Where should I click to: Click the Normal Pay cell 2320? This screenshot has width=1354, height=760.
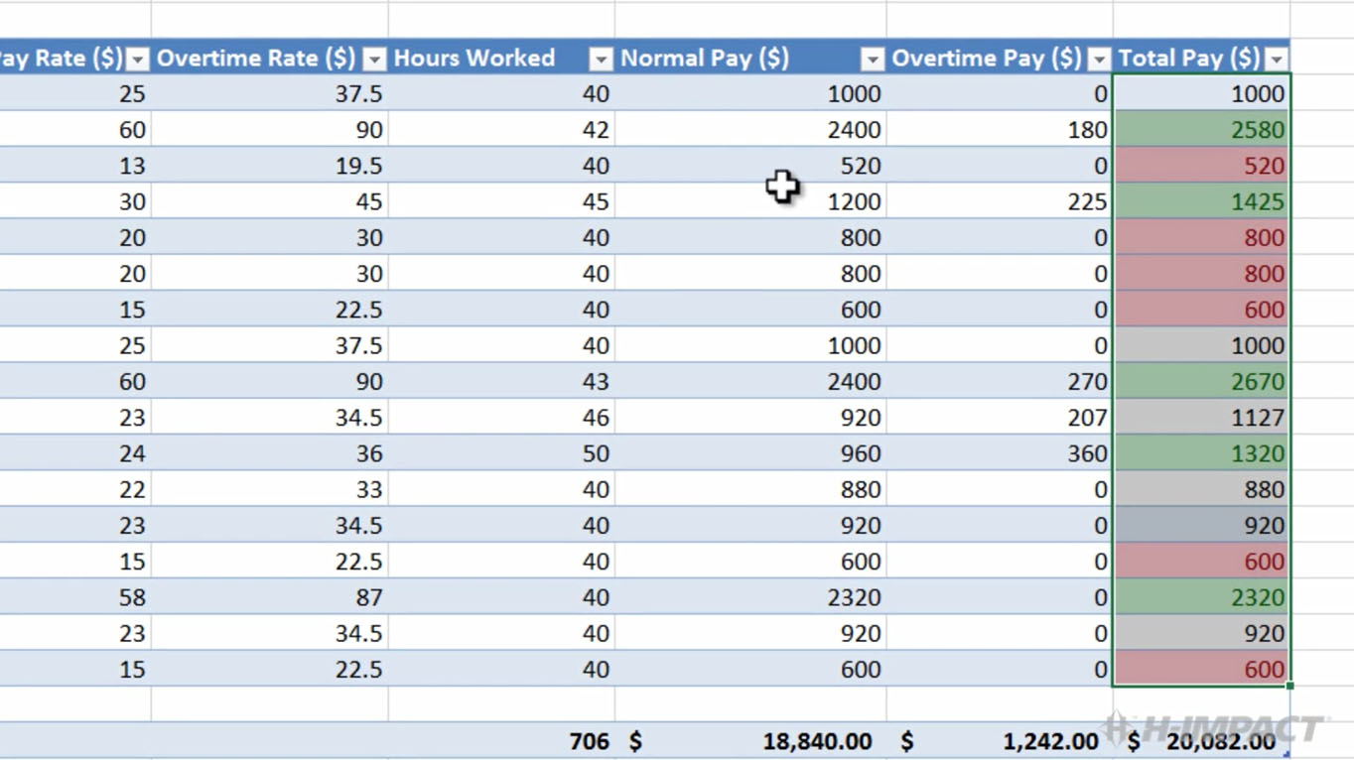749,597
